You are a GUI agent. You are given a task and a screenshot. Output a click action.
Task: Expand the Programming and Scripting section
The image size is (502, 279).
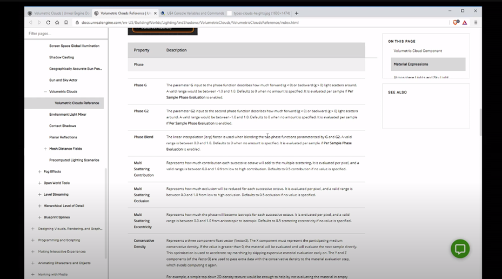coord(32,240)
